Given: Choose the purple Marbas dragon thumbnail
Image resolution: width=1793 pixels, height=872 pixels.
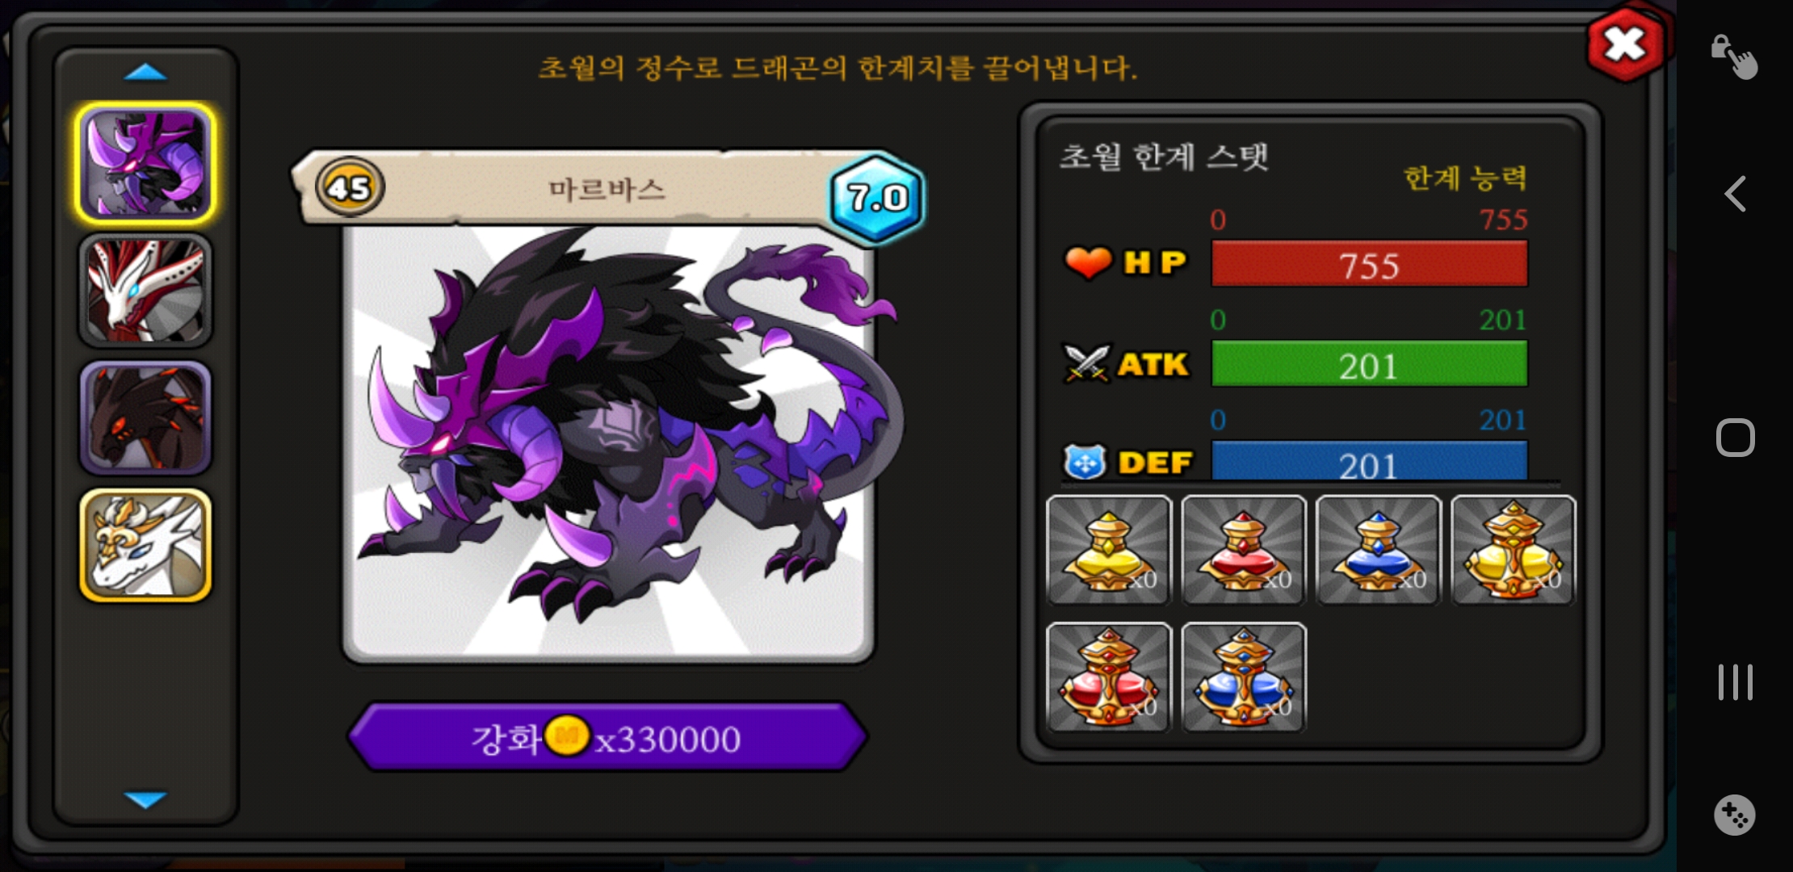Looking at the screenshot, I should pyautogui.click(x=145, y=163).
